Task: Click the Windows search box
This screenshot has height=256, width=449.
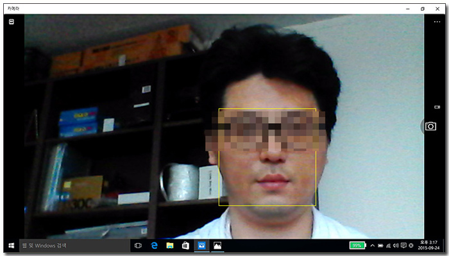Action: tap(74, 246)
